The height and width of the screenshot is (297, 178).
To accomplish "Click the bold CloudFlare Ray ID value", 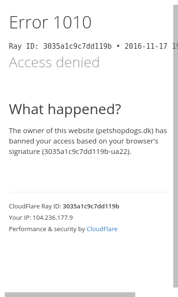I will [91, 206].
